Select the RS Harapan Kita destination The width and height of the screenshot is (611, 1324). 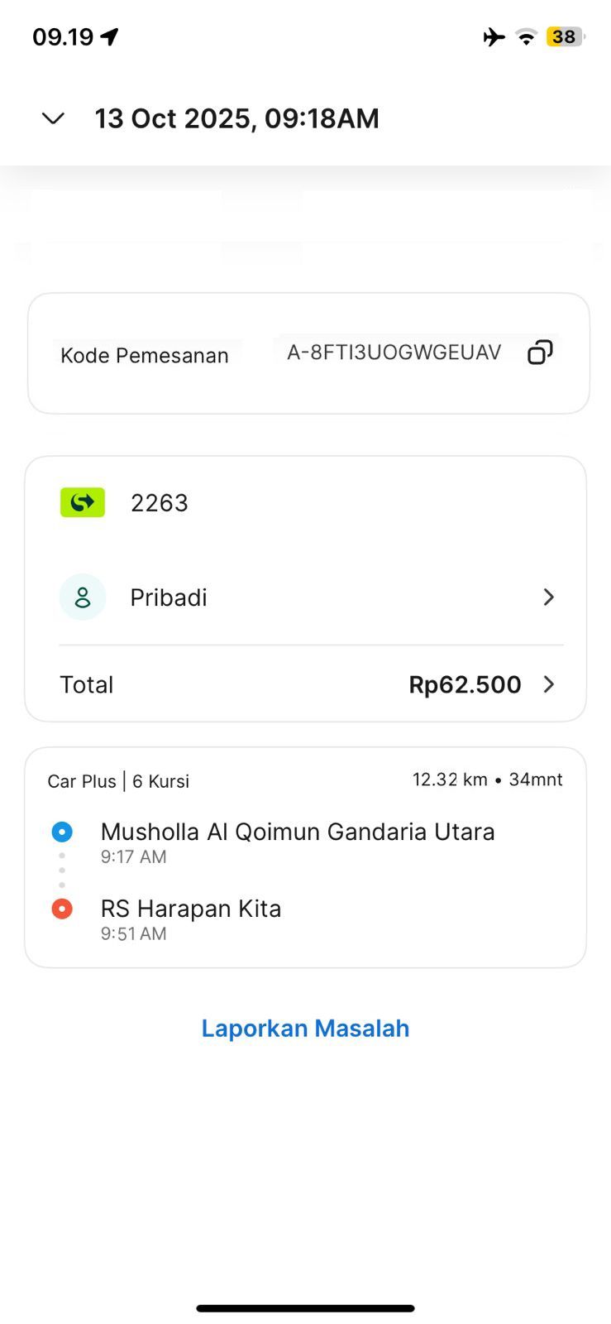191,909
